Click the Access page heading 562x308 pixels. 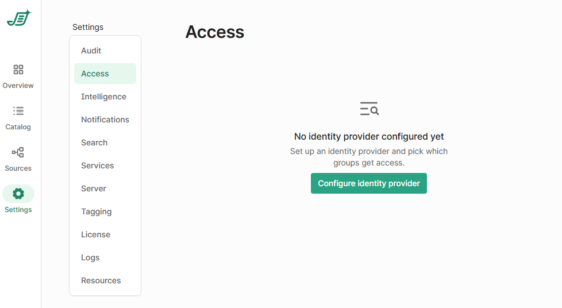215,32
